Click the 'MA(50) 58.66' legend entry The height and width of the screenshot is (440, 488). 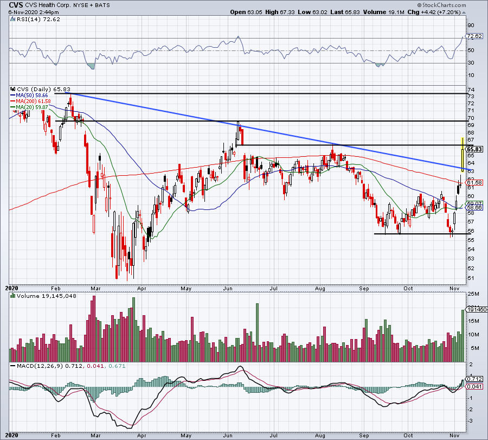[x=29, y=95]
